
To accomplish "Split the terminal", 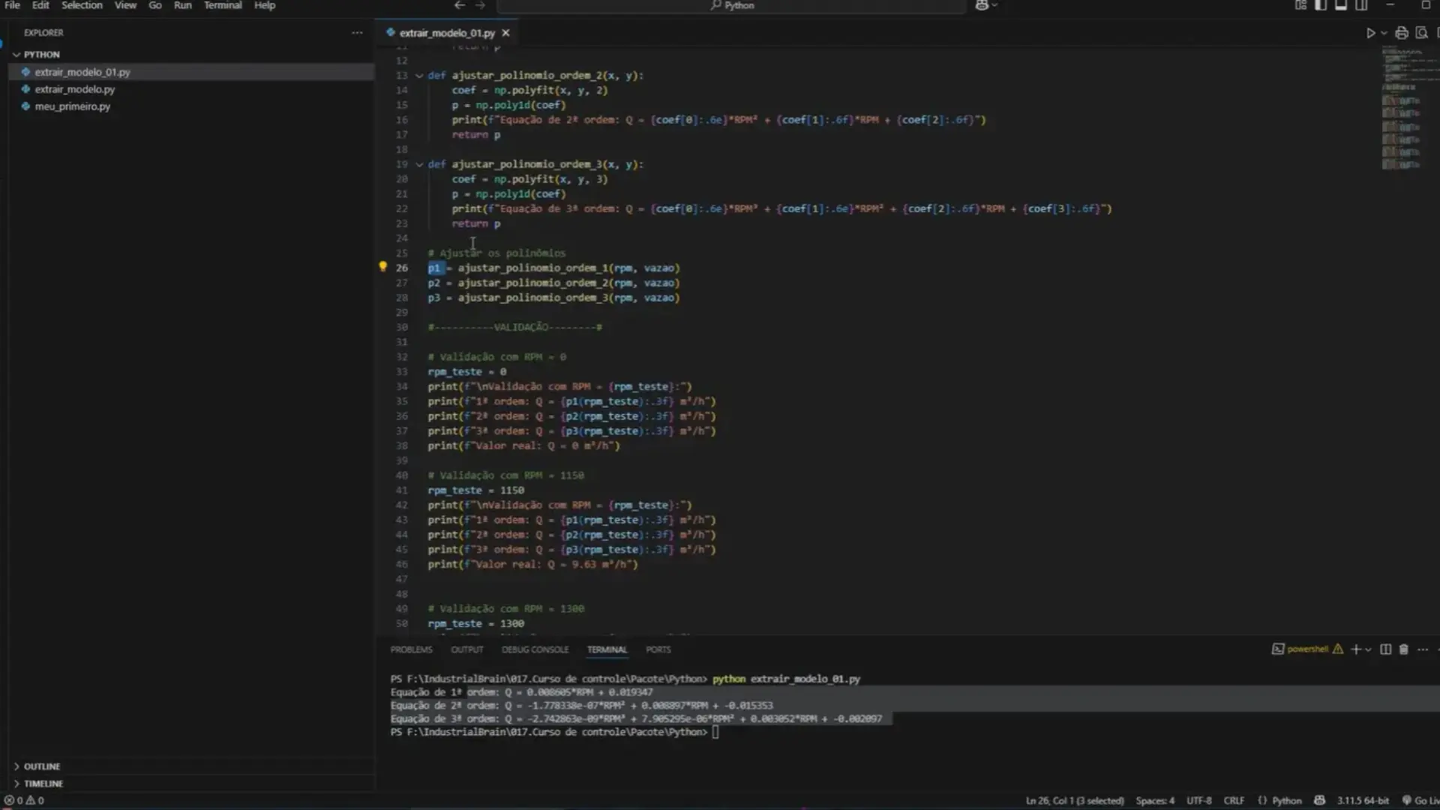I will tap(1385, 649).
